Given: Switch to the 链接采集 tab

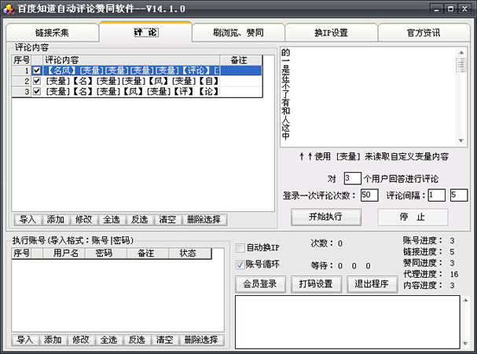Looking at the screenshot, I should point(52,33).
